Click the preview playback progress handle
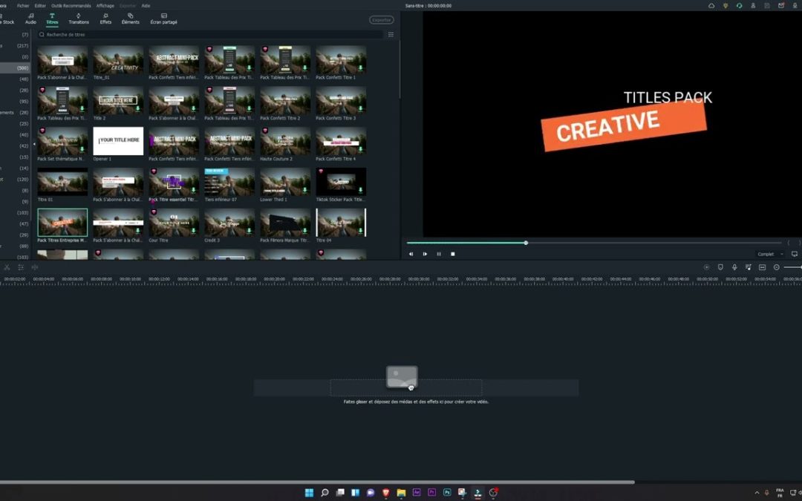 coord(526,243)
